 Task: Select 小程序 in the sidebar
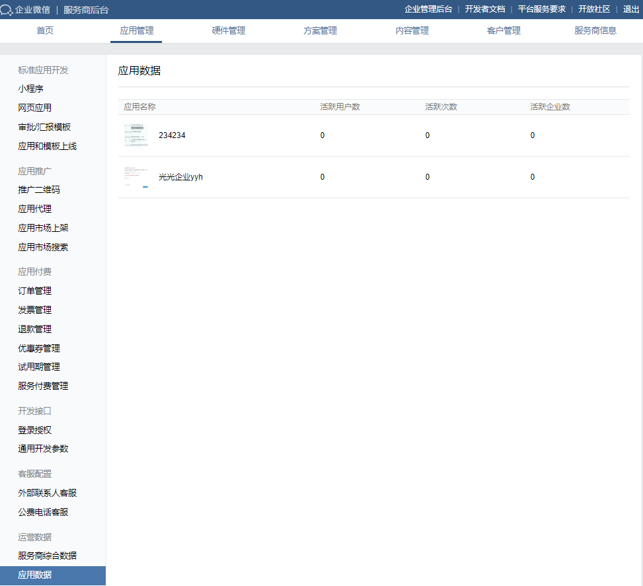click(31, 89)
